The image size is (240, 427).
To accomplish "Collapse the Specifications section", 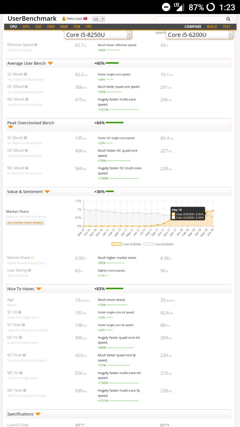I will tap(38, 414).
